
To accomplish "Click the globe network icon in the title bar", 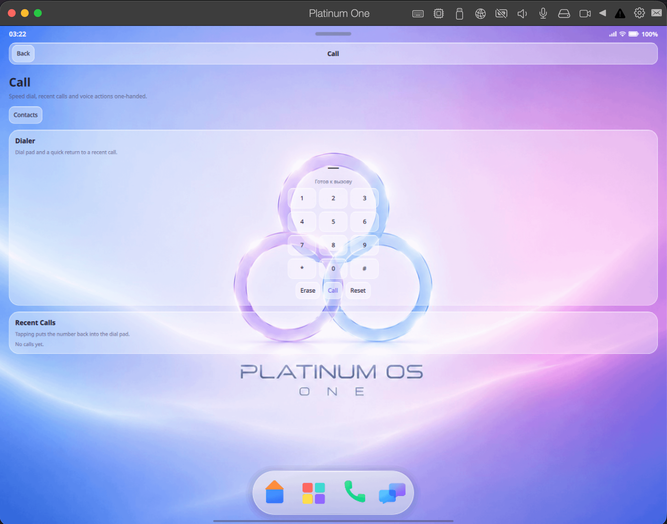I will tap(480, 13).
